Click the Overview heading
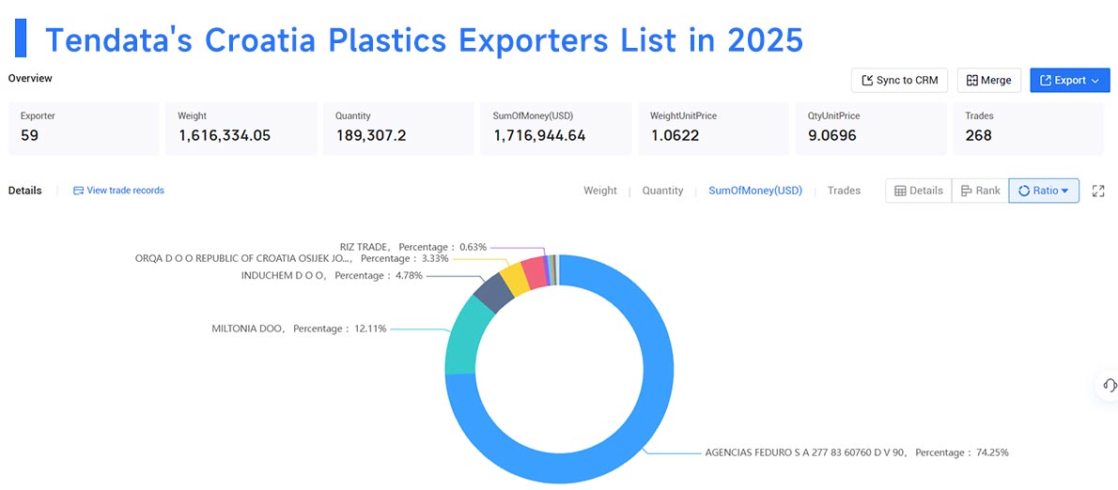The height and width of the screenshot is (490, 1118). [30, 78]
